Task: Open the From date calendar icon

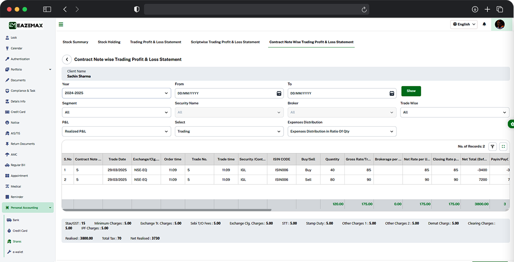Action: pyautogui.click(x=279, y=94)
